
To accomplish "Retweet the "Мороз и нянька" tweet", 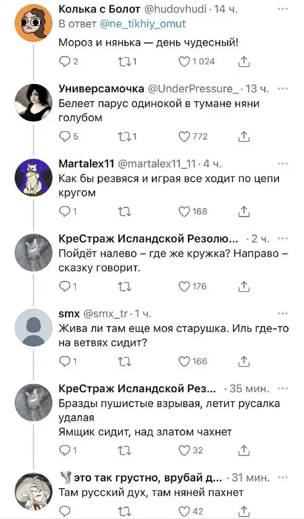I will point(123,61).
